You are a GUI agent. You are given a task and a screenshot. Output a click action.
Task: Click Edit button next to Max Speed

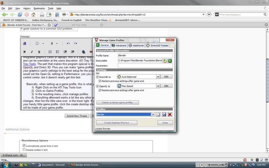click(x=166, y=86)
